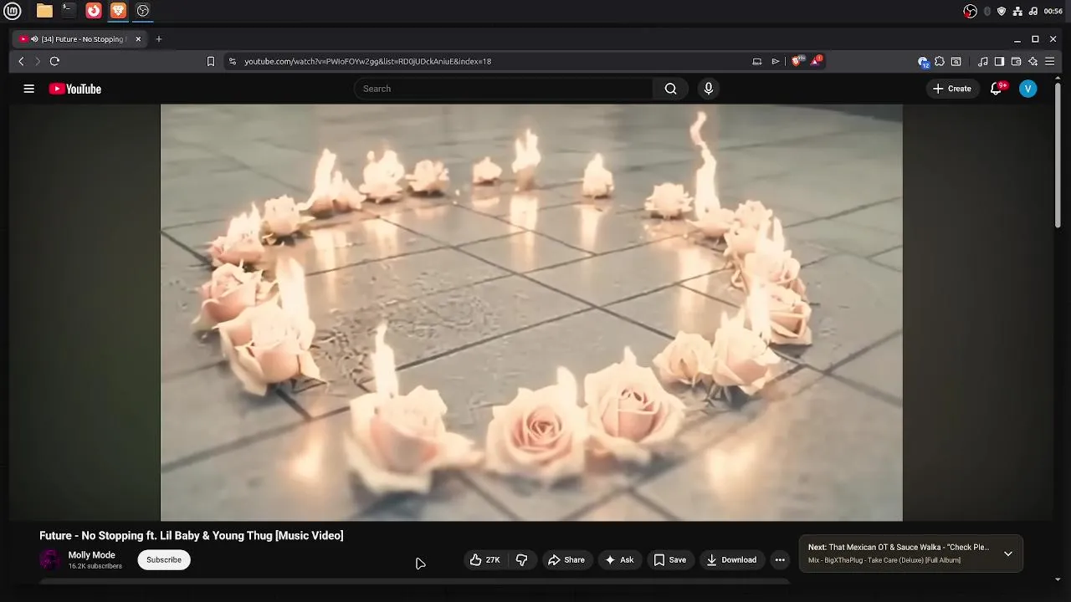1071x602 pixels.
Task: Click the extension icon with 12 badge
Action: pyautogui.click(x=923, y=61)
